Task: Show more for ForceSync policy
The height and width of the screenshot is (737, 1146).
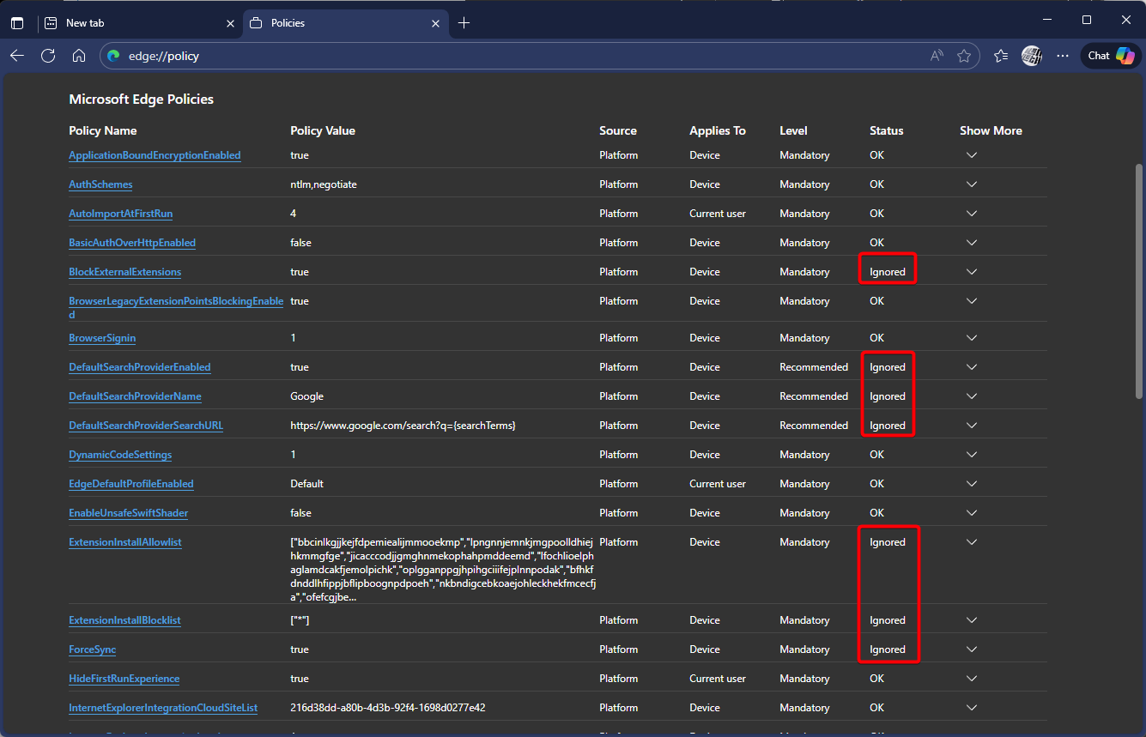Action: point(972,649)
